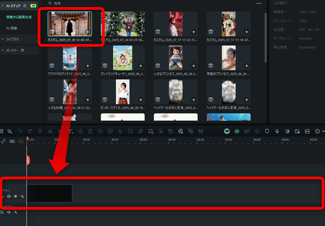This screenshot has width=325, height=226.
Task: Open the microphone voiceover recording icon
Action: [x=277, y=131]
